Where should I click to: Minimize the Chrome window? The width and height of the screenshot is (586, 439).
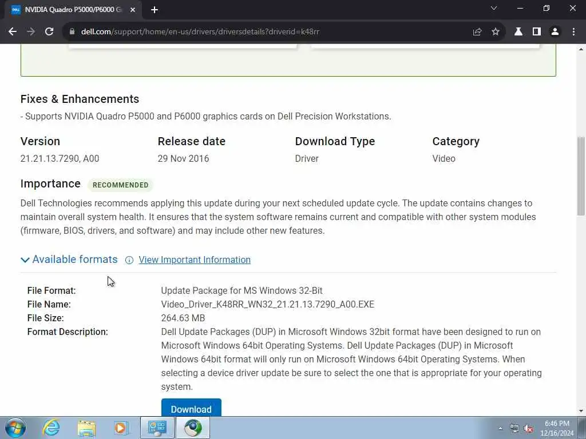[520, 8]
